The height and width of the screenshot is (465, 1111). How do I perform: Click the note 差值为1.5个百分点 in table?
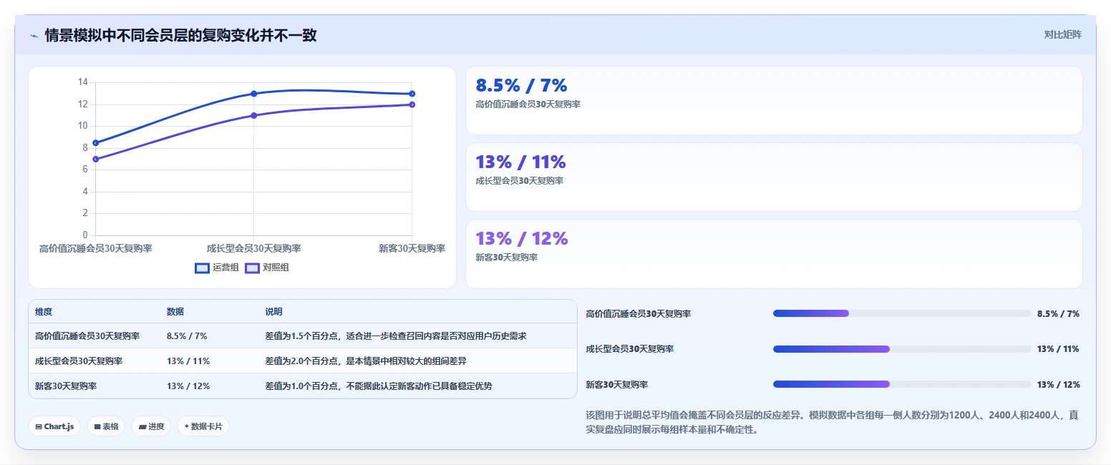tap(396, 336)
